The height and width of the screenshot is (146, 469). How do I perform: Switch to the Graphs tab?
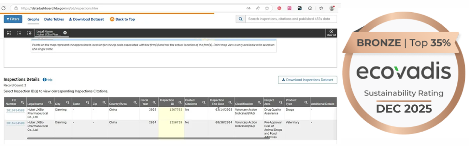coord(33,19)
